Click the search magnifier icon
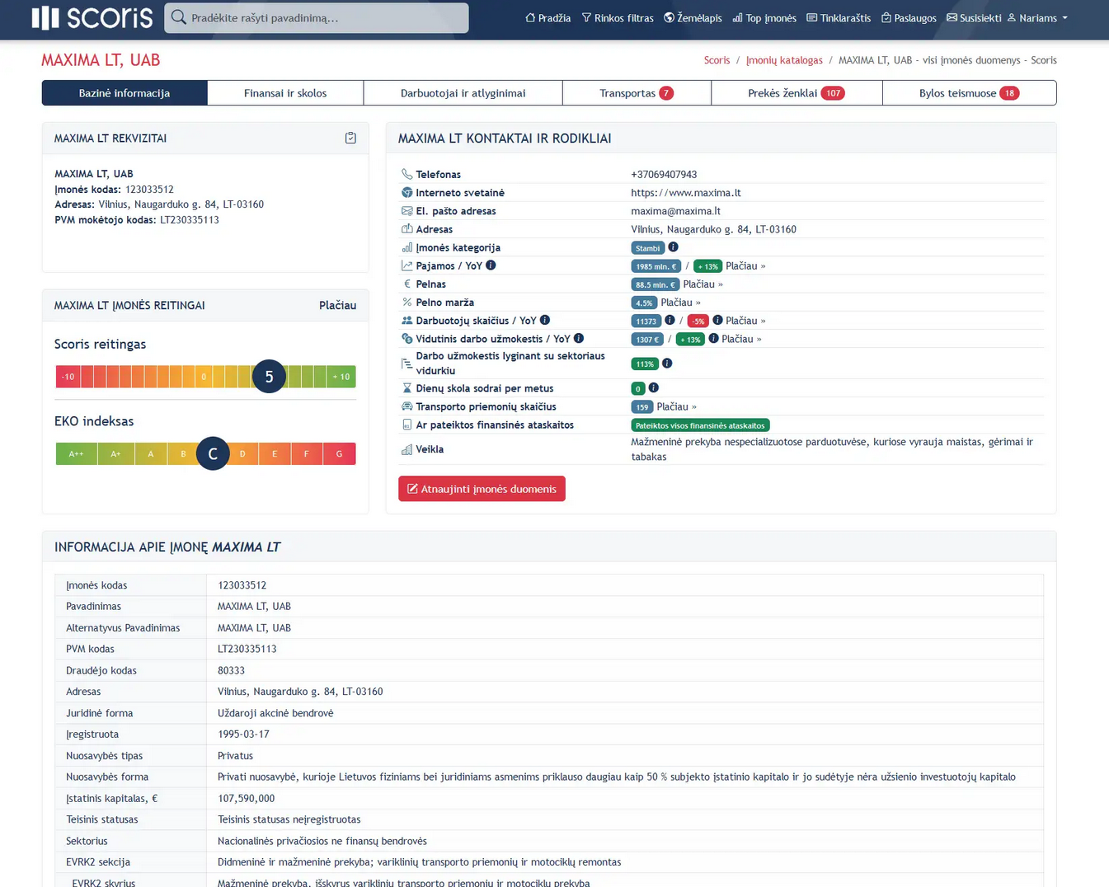Viewport: 1109px width, 887px height. pos(179,17)
